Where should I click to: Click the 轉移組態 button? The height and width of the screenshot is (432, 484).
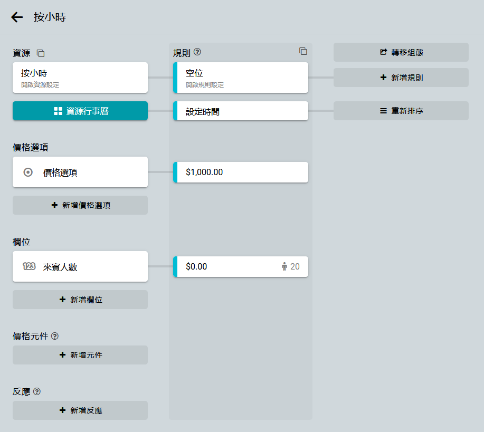[x=401, y=52]
